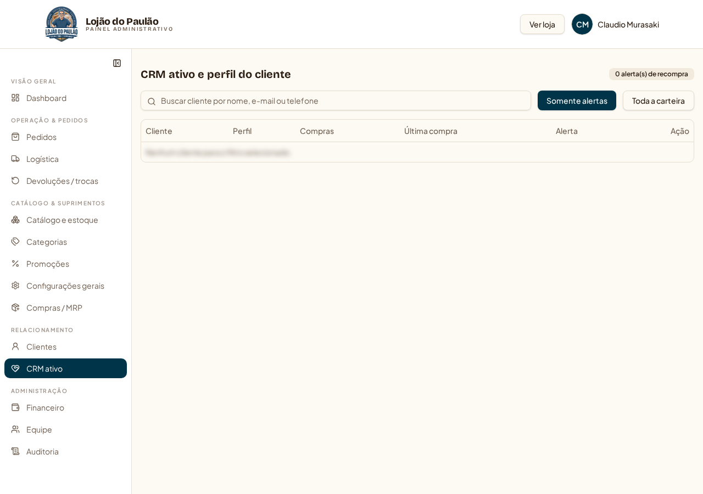The image size is (703, 494).
Task: Open the Auditoria page
Action: point(65,451)
